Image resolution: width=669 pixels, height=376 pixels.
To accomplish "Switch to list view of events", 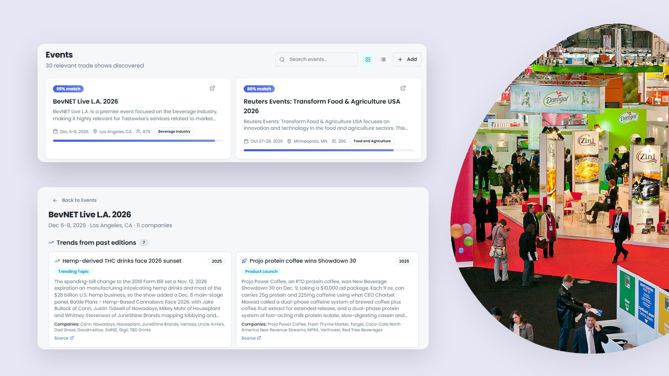I will pos(383,59).
